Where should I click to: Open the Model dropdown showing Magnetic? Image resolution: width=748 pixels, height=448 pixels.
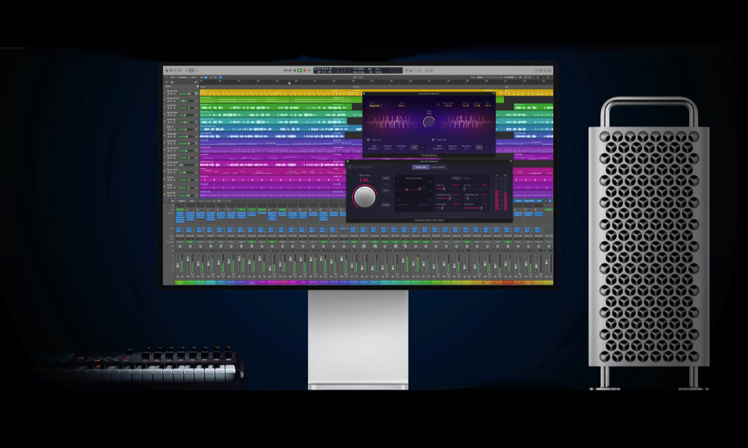[x=375, y=106]
